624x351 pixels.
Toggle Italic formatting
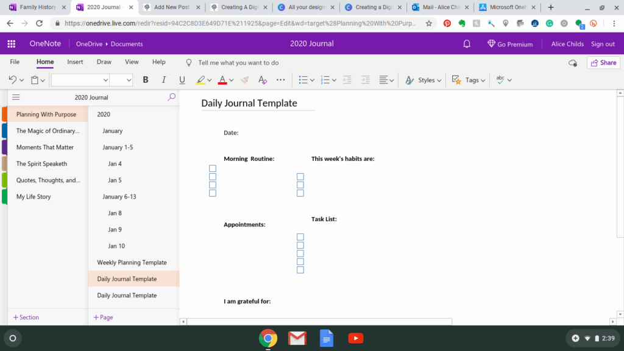pos(163,80)
